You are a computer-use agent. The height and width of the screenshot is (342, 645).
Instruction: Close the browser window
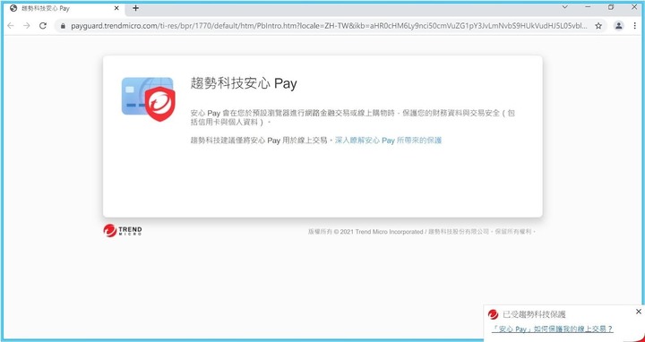(634, 7)
